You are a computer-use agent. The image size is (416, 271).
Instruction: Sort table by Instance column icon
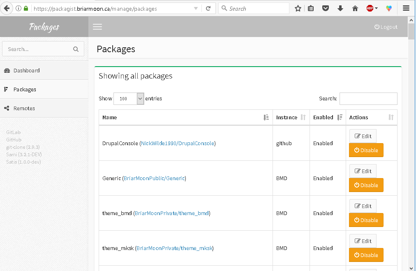tap(303, 117)
